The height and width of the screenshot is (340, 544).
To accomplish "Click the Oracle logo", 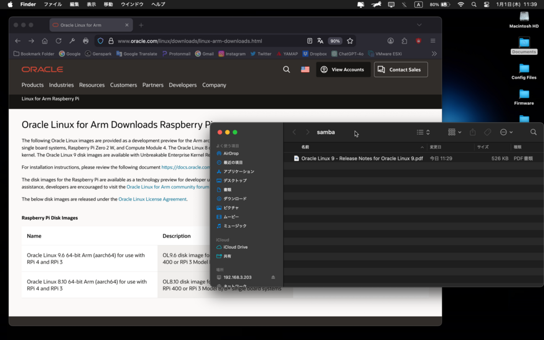I will click(x=42, y=69).
